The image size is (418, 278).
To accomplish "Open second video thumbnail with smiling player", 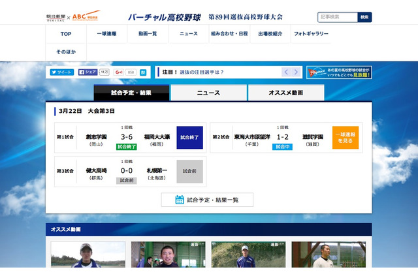I will 169,255.
